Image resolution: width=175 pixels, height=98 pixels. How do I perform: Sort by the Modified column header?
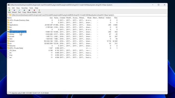pos(69,18)
